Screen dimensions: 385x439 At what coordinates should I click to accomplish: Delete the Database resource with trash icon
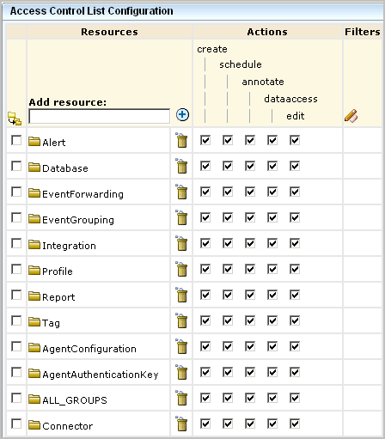pyautogui.click(x=181, y=166)
